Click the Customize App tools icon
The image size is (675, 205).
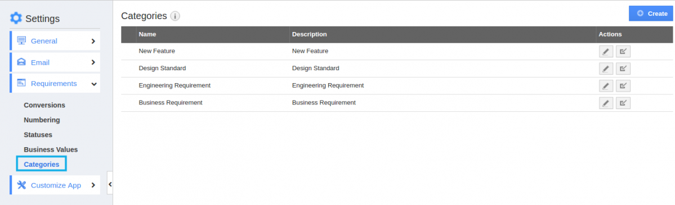tap(21, 185)
